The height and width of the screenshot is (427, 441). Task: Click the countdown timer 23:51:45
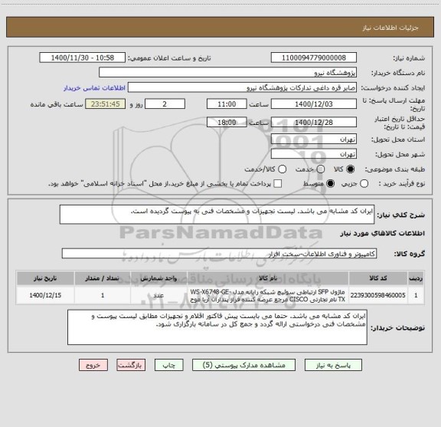click(x=106, y=104)
